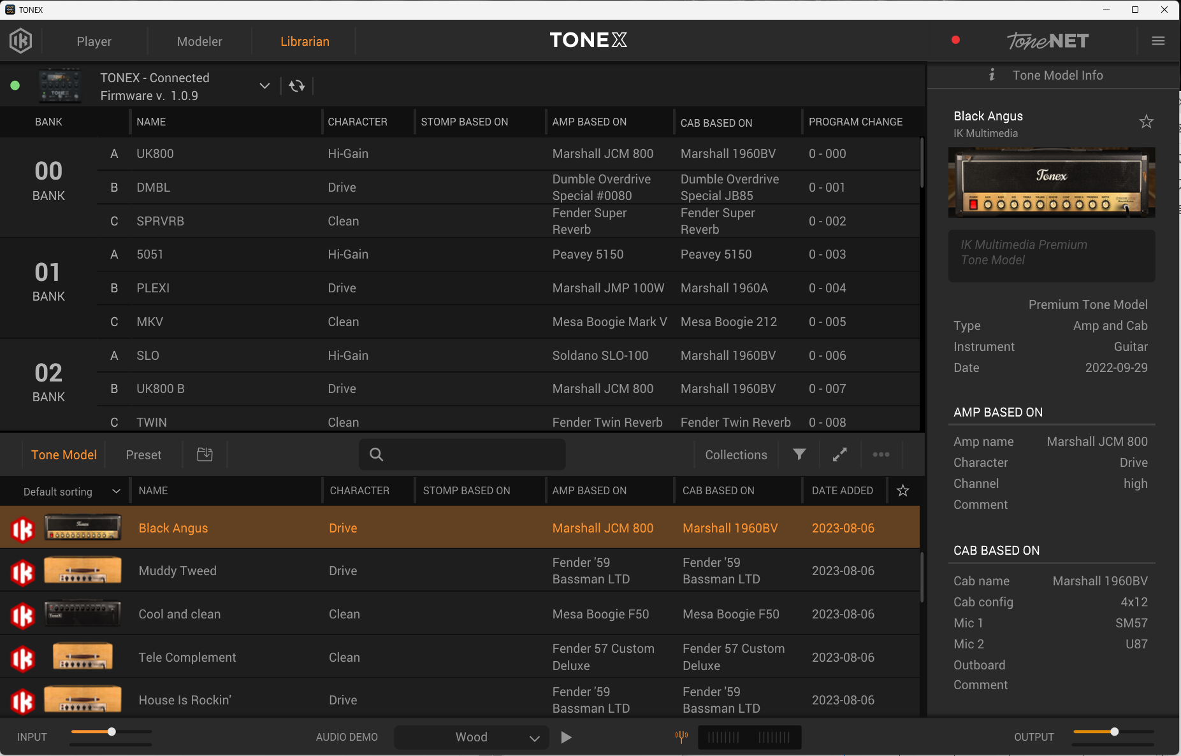The height and width of the screenshot is (756, 1181).
Task: Favorite Black Angus with the star icon
Action: (x=1146, y=122)
